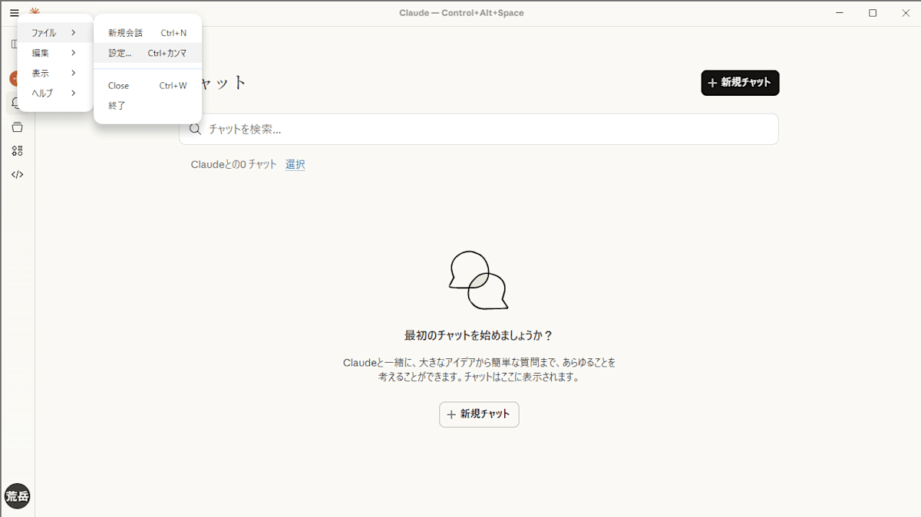Maximize the Claude window

point(873,13)
